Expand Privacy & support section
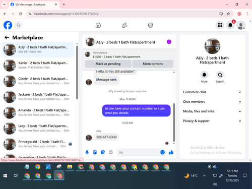The height and width of the screenshot is (189, 252). pyautogui.click(x=212, y=121)
